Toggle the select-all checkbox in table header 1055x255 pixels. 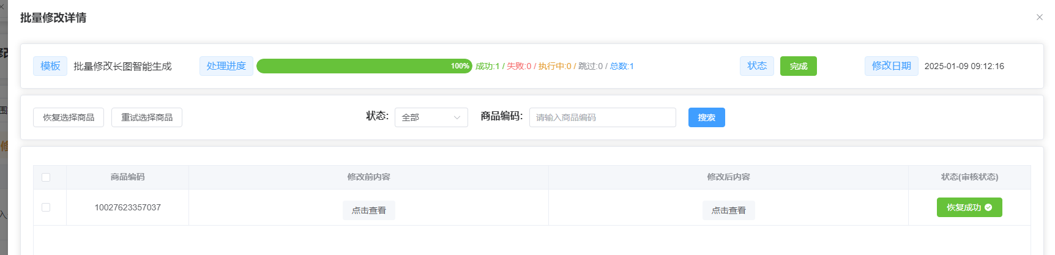[46, 177]
